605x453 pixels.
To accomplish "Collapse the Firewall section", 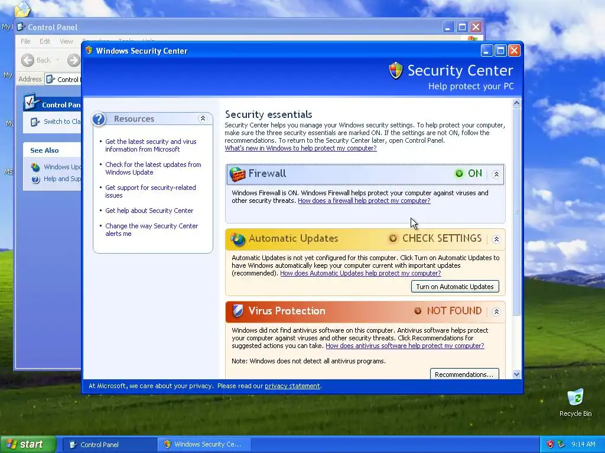I will click(x=496, y=174).
